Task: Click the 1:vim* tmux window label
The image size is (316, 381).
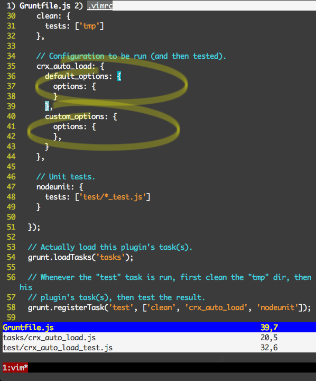Action: click(x=15, y=367)
